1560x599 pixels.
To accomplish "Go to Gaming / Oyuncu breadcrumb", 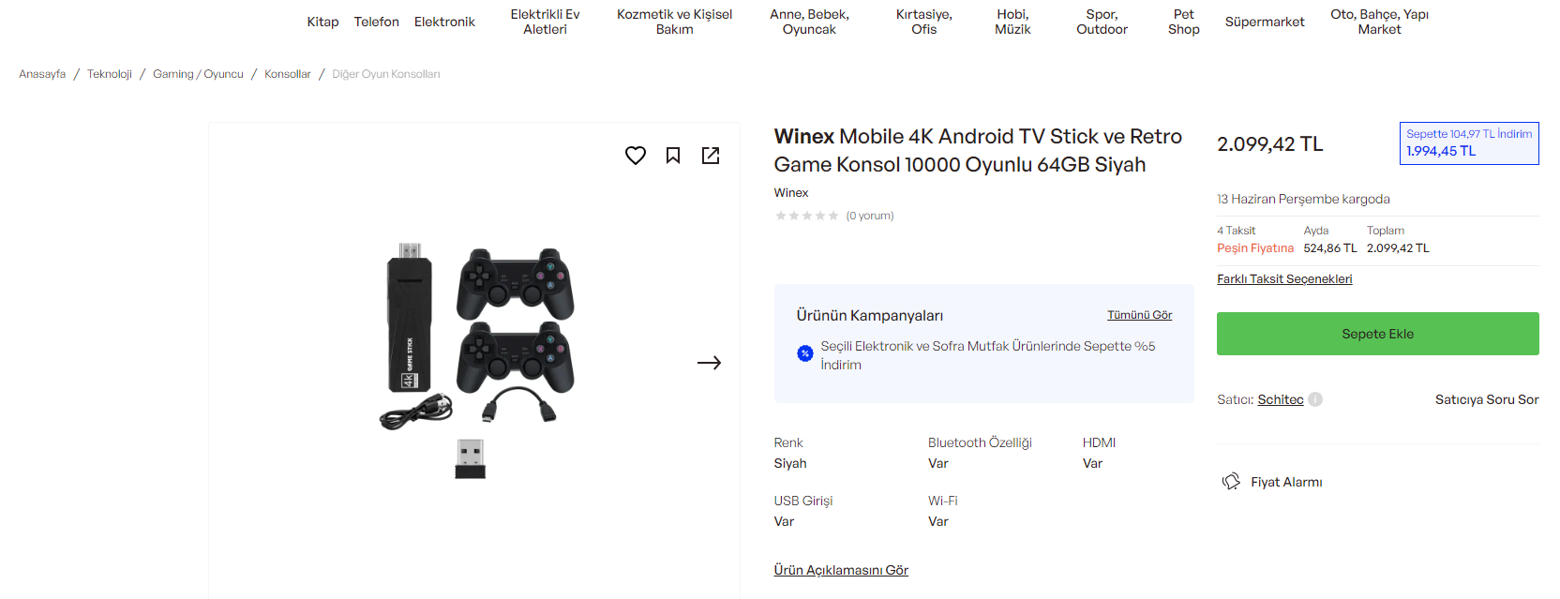I will (198, 74).
